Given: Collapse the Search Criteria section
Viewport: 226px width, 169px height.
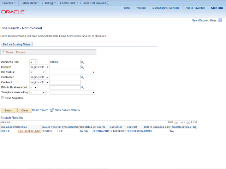Looking at the screenshot, I should 4,52.
